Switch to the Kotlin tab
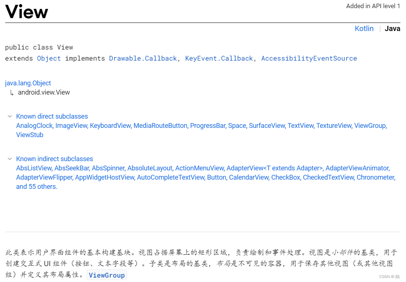The height and width of the screenshot is (282, 406). click(x=364, y=28)
